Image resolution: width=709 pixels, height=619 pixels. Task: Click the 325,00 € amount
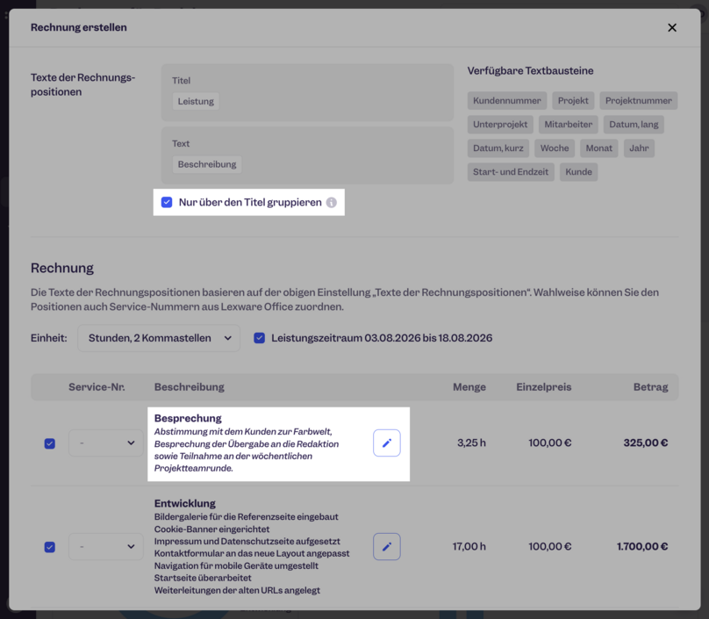[646, 443]
